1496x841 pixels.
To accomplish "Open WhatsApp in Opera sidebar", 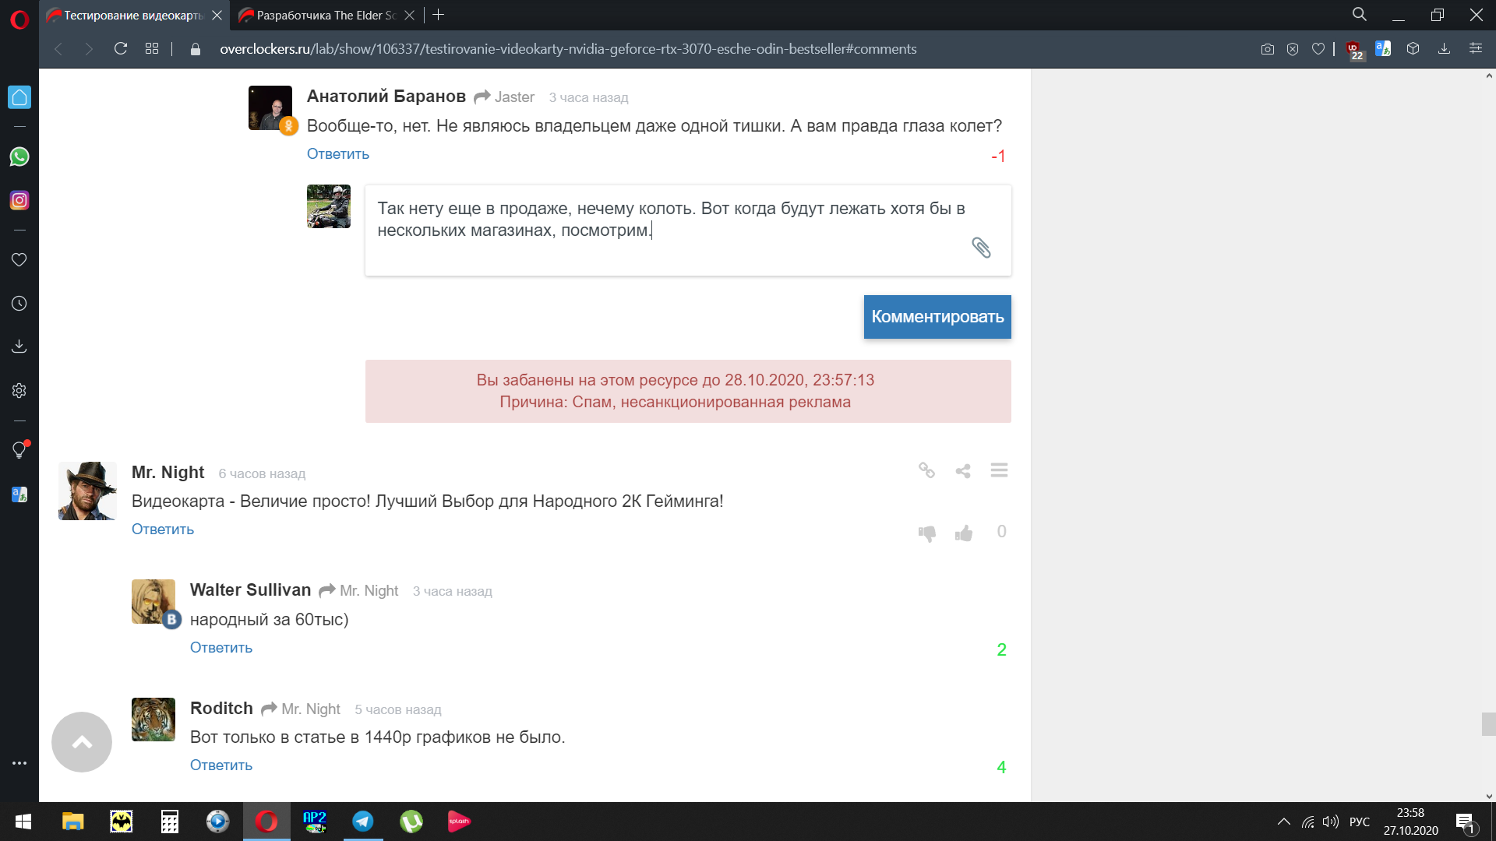I will pos(19,157).
